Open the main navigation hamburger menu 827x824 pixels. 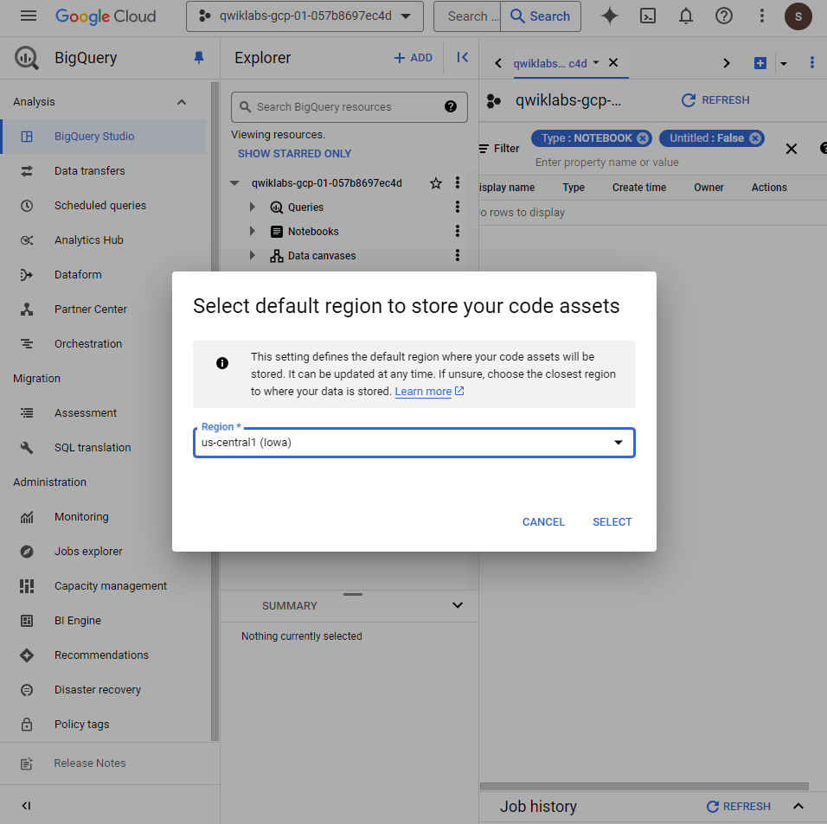[29, 16]
